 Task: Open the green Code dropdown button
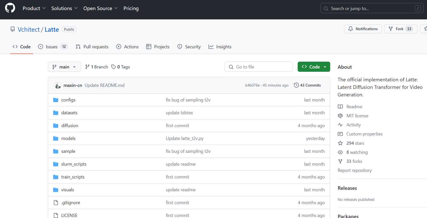click(314, 67)
